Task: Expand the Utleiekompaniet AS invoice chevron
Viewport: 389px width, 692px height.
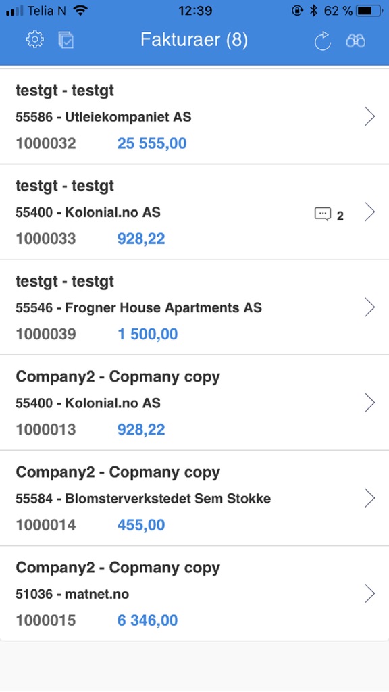Action: 370,116
